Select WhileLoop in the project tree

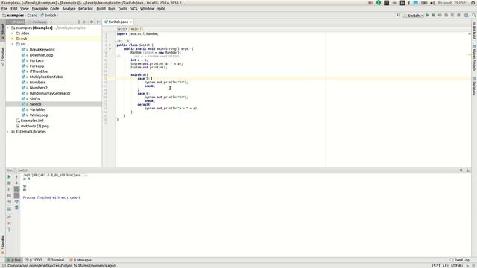[x=39, y=115]
